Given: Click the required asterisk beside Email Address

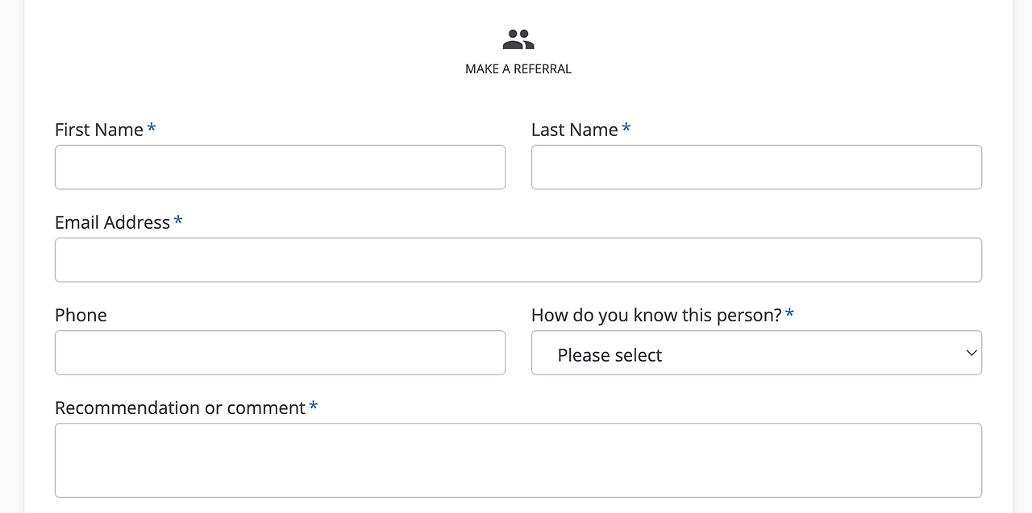Looking at the screenshot, I should click(178, 221).
